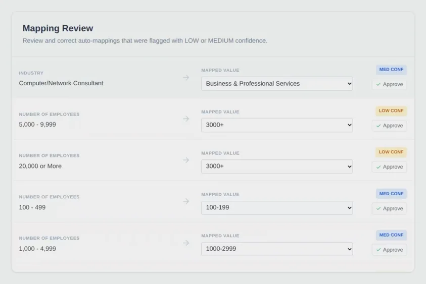Click MED CONF badge for 1,000 - 4,999
426x284 pixels.
pos(391,235)
